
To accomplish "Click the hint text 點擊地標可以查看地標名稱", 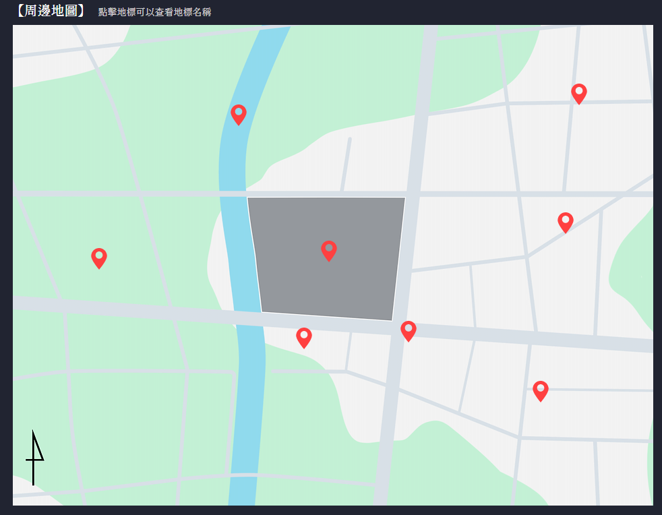I will coord(154,12).
